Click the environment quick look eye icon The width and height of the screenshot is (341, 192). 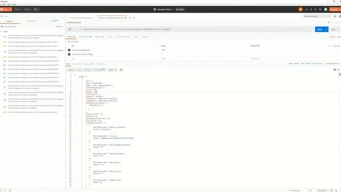(335, 17)
